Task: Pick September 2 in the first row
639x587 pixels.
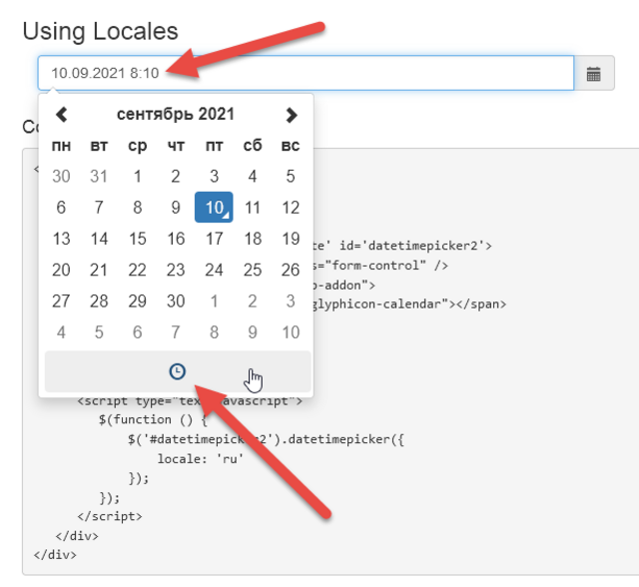Action: [x=176, y=177]
